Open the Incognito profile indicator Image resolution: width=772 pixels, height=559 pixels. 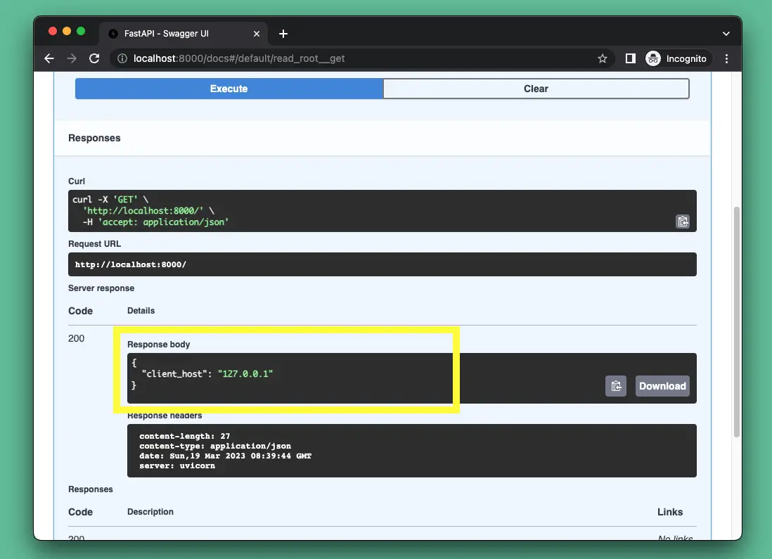pyautogui.click(x=676, y=58)
